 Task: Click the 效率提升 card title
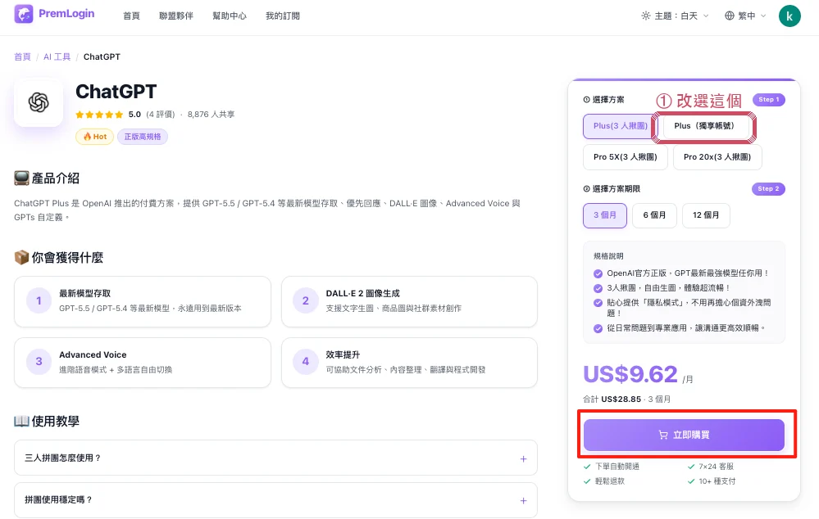(x=343, y=354)
